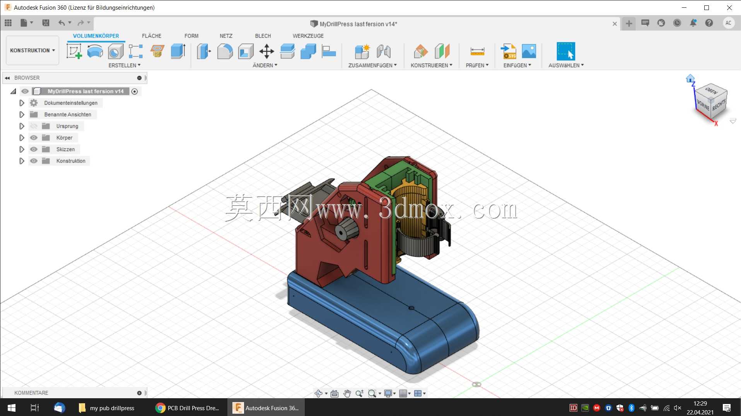
Task: Select the Shell tool icon
Action: [246, 51]
